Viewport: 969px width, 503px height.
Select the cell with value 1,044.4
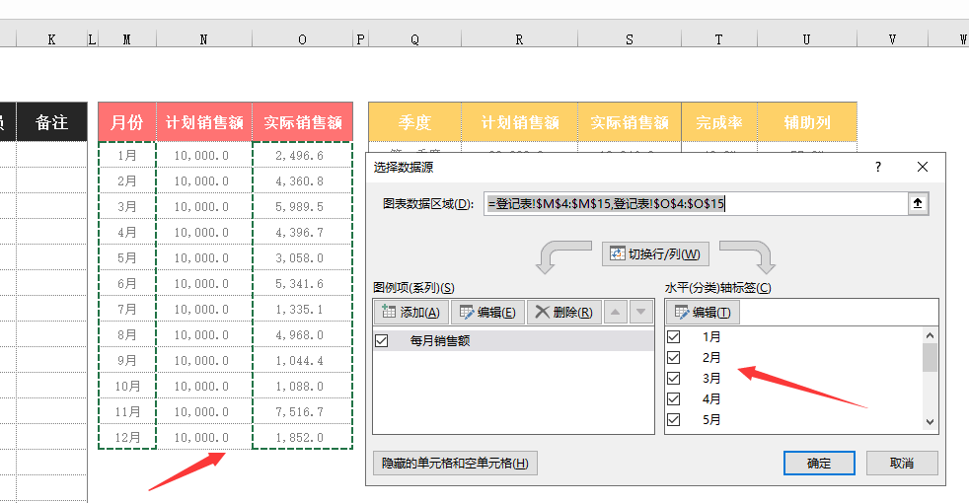pyautogui.click(x=302, y=360)
